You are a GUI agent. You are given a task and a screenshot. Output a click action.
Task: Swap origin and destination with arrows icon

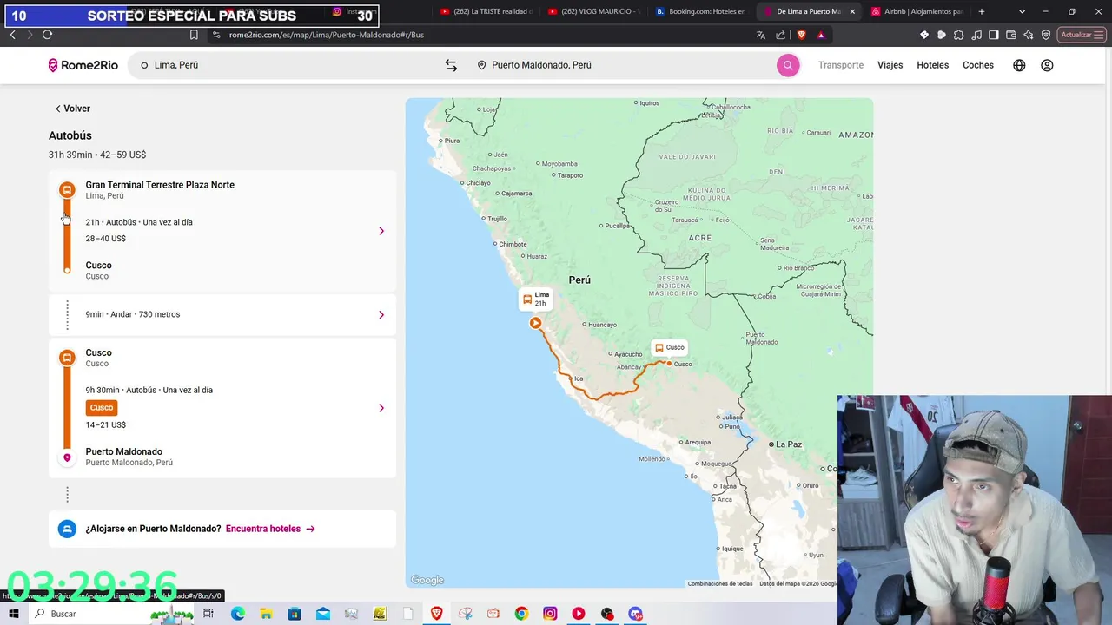(x=451, y=65)
